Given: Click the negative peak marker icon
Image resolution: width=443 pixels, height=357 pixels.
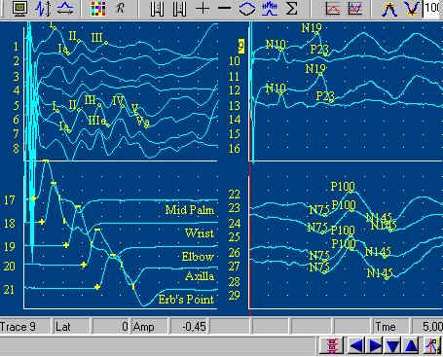Looking at the screenshot, I should coord(412,9).
